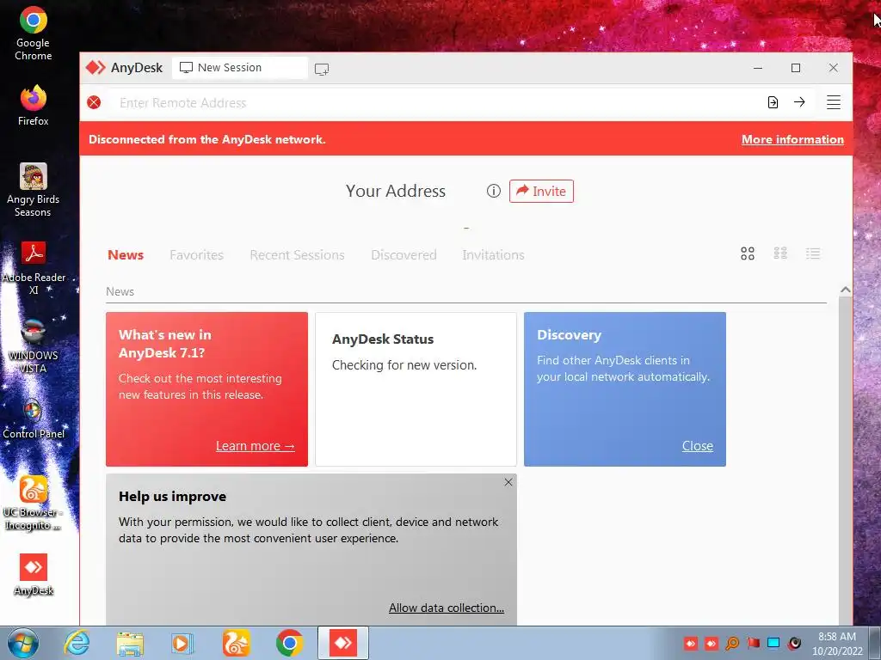Screen dimensions: 881x660
Task: Select Control Panel desktop icon
Action: (x=34, y=419)
